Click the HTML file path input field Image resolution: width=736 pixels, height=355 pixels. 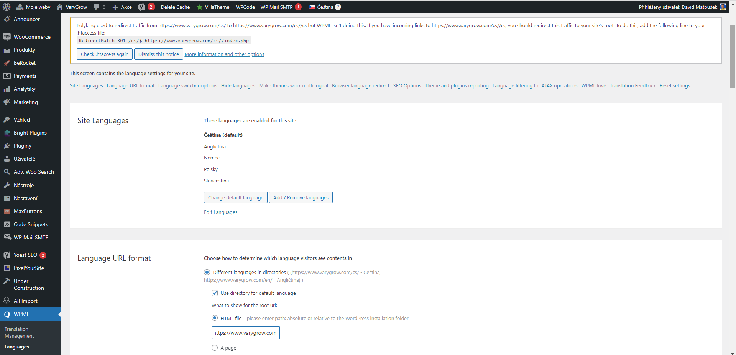[246, 333]
